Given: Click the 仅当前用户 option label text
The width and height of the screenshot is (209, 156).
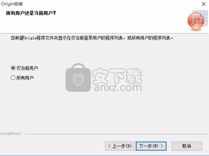Looking at the screenshot, I should 27,68.
